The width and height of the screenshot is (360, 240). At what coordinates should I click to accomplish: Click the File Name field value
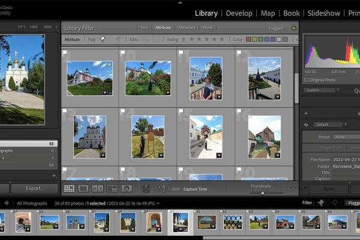[346, 160]
